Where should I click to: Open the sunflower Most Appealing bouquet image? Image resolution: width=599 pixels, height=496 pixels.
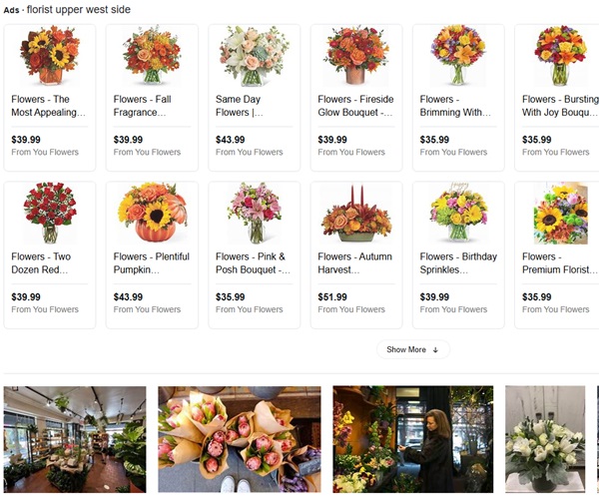point(50,55)
